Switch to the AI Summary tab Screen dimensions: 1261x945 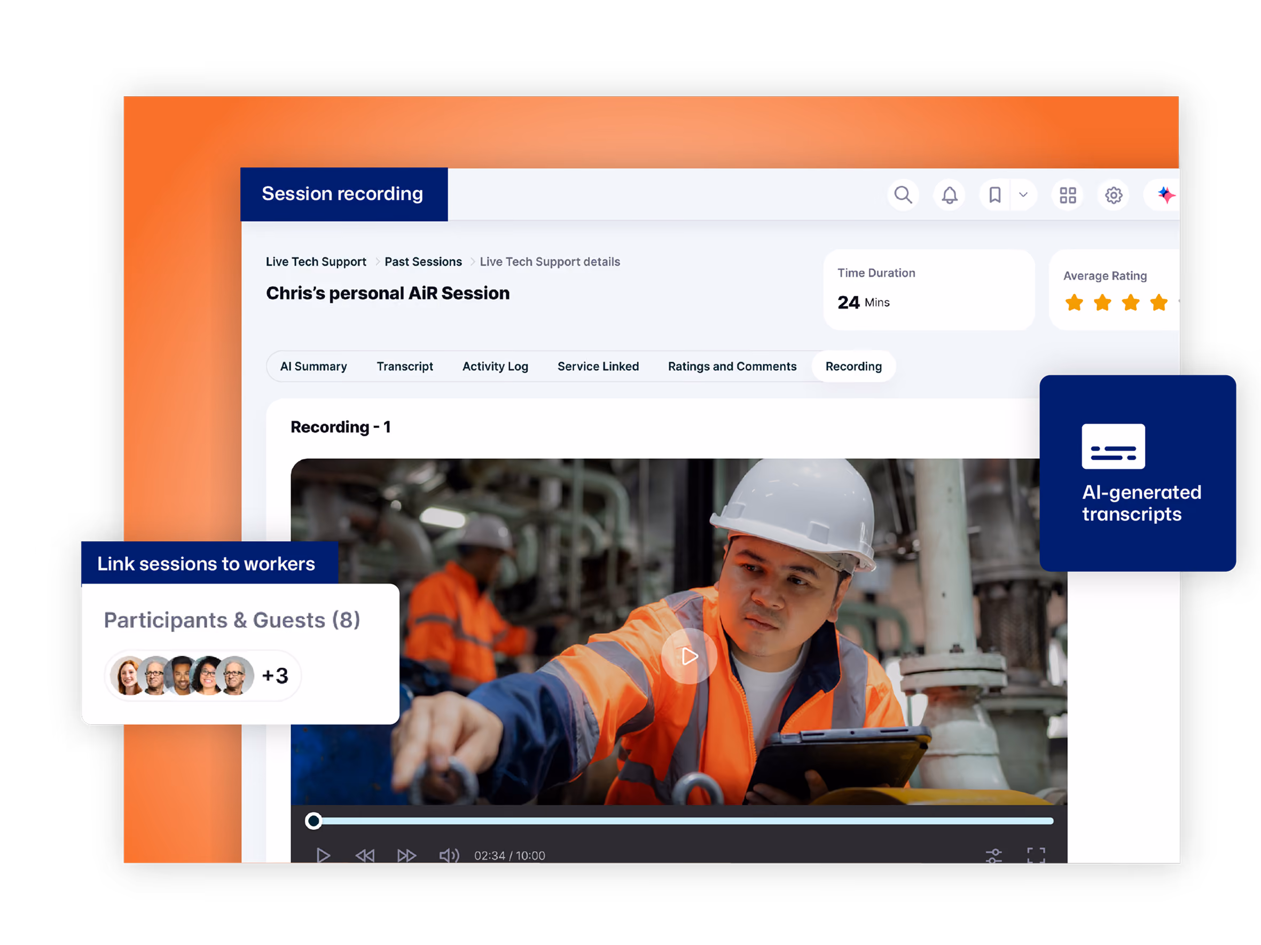click(x=314, y=366)
